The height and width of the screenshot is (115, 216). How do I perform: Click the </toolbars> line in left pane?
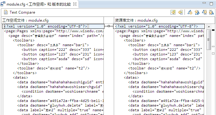(25, 73)
